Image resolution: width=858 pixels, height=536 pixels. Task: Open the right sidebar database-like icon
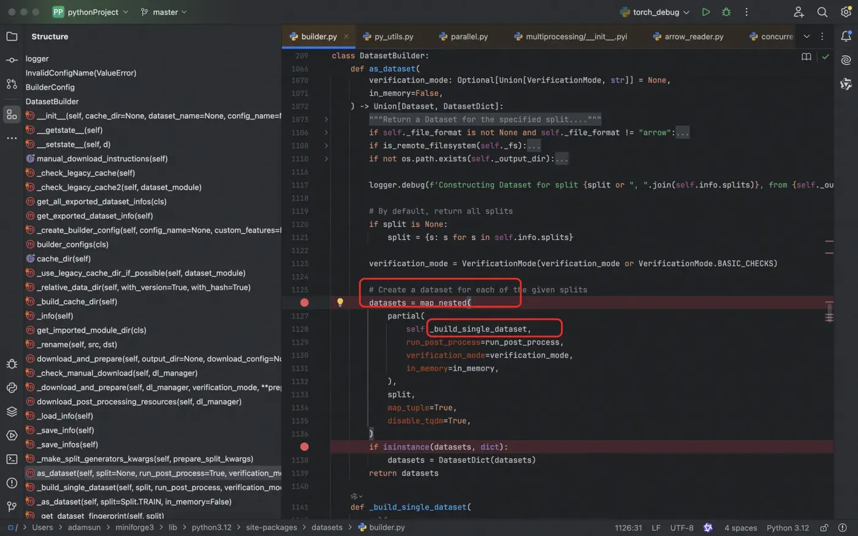coord(846,84)
